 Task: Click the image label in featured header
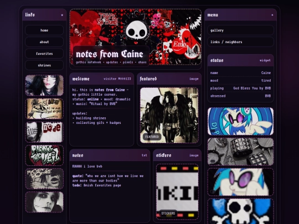click(x=194, y=79)
